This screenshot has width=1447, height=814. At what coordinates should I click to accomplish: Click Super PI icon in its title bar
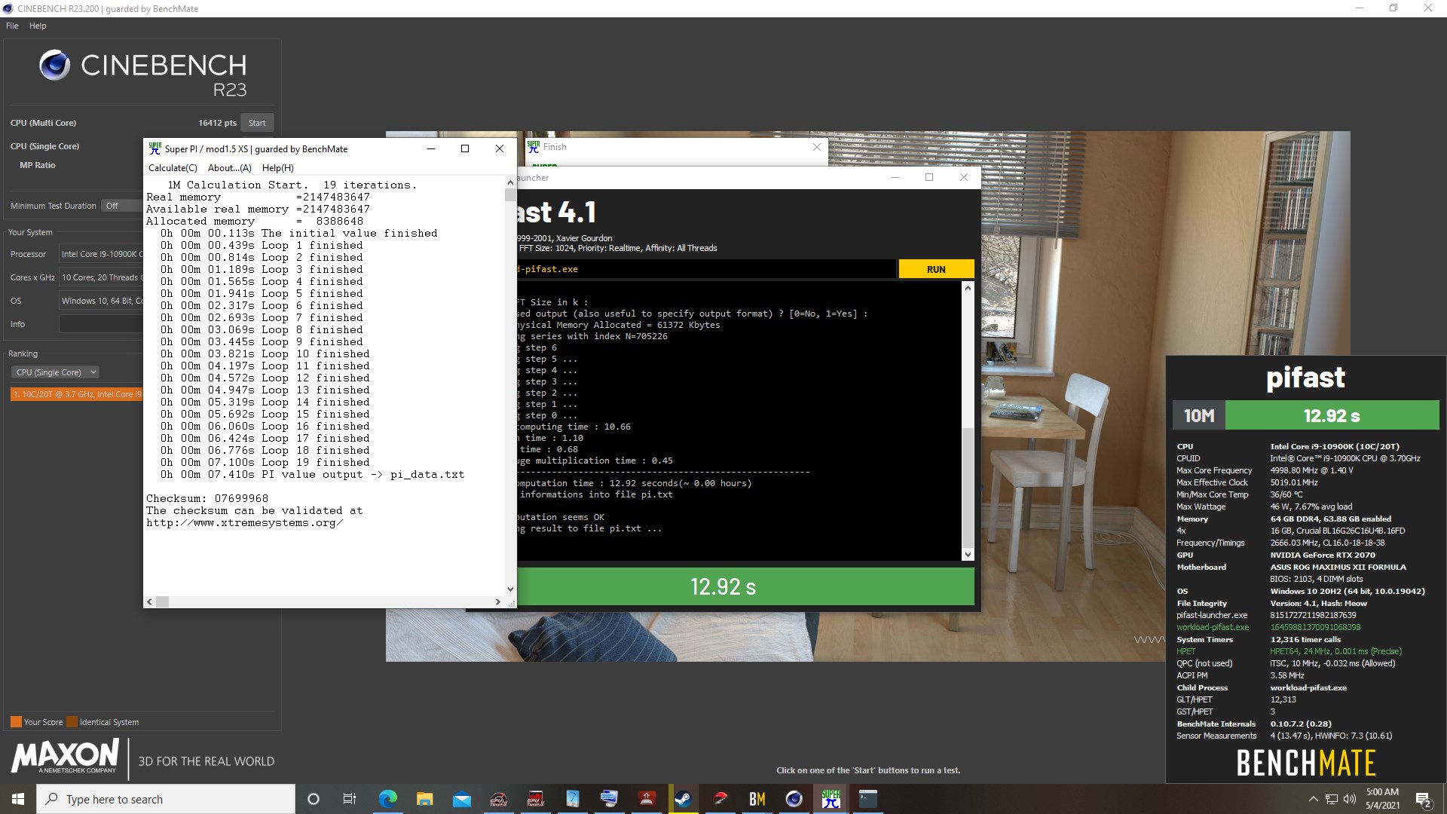(154, 148)
